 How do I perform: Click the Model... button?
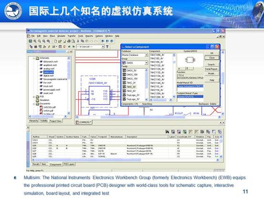[x=211, y=73]
